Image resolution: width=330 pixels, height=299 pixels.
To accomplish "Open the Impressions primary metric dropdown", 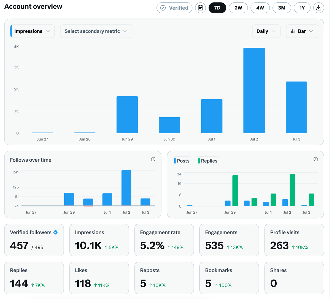I will (x=32, y=31).
